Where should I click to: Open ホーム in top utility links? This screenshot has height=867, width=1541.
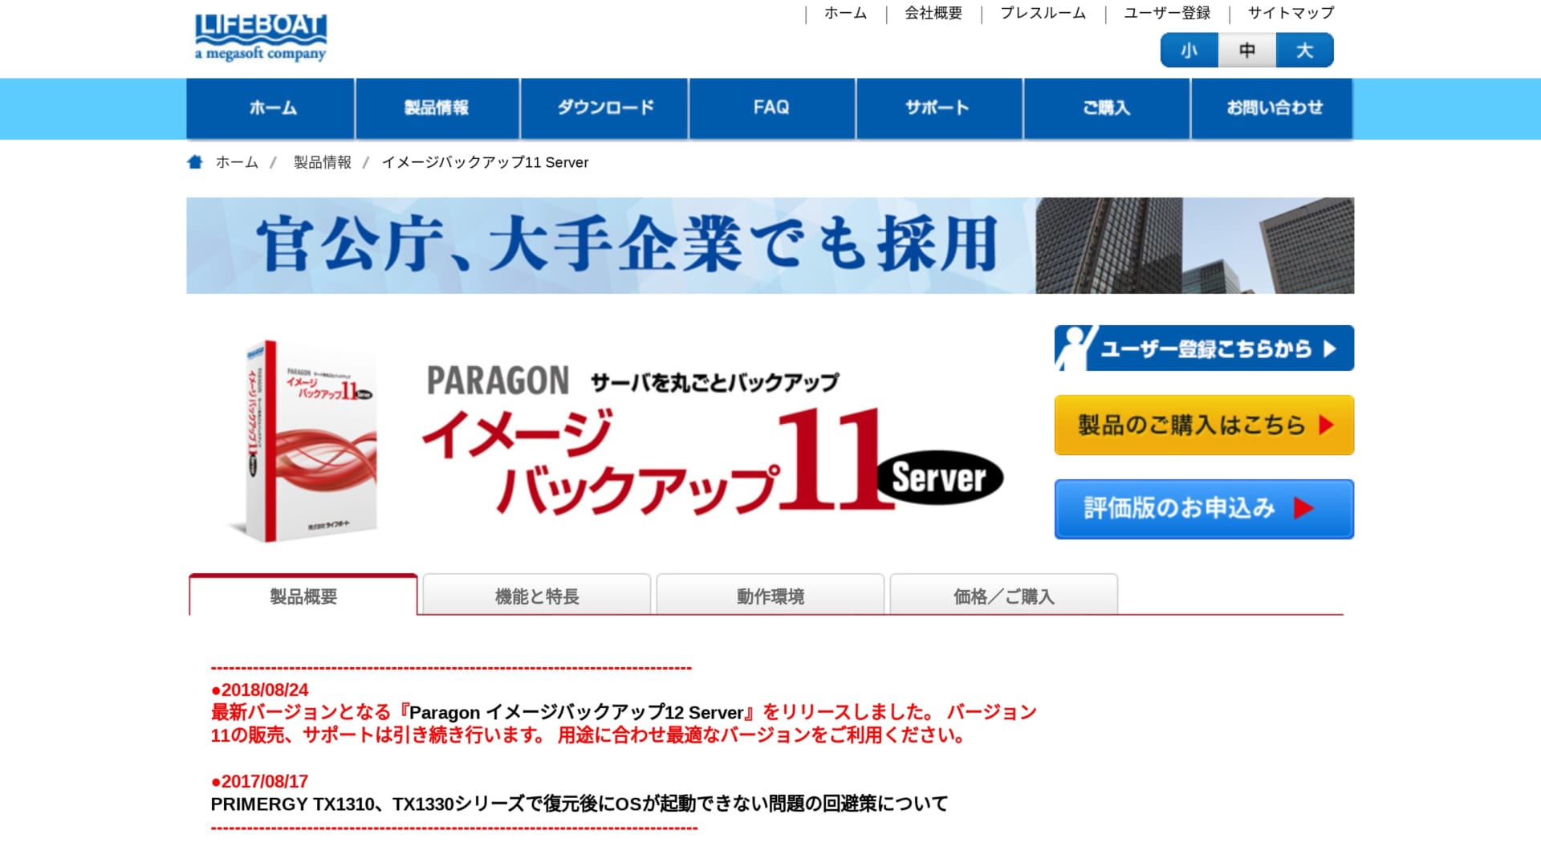[x=846, y=14]
